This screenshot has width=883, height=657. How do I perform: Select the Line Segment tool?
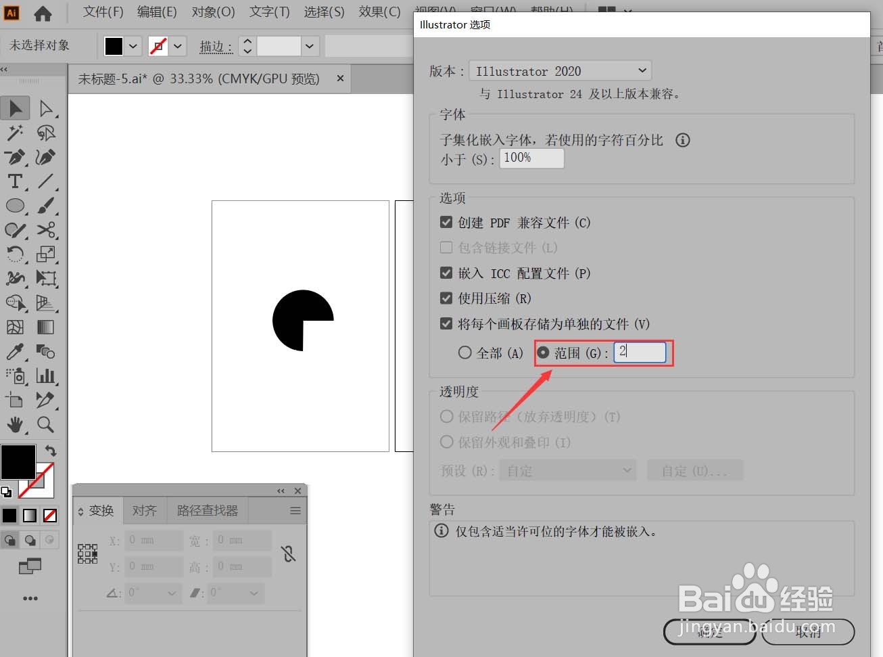coord(45,181)
